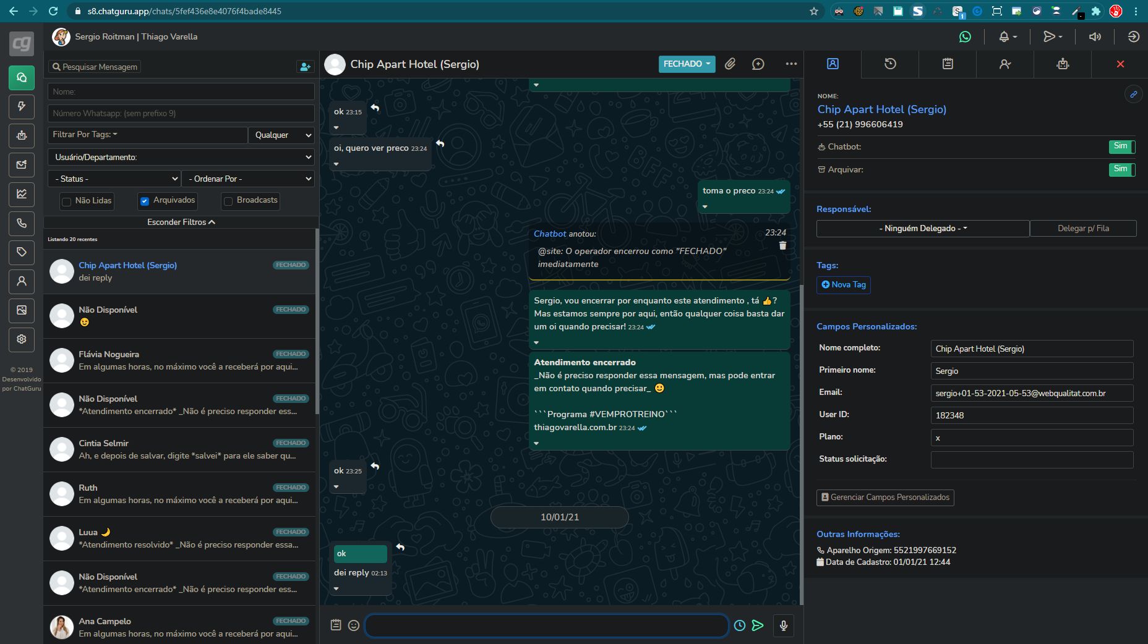This screenshot has height=644, width=1148.
Task: Click the WhatsApp icon in the top bar
Action: pos(965,37)
